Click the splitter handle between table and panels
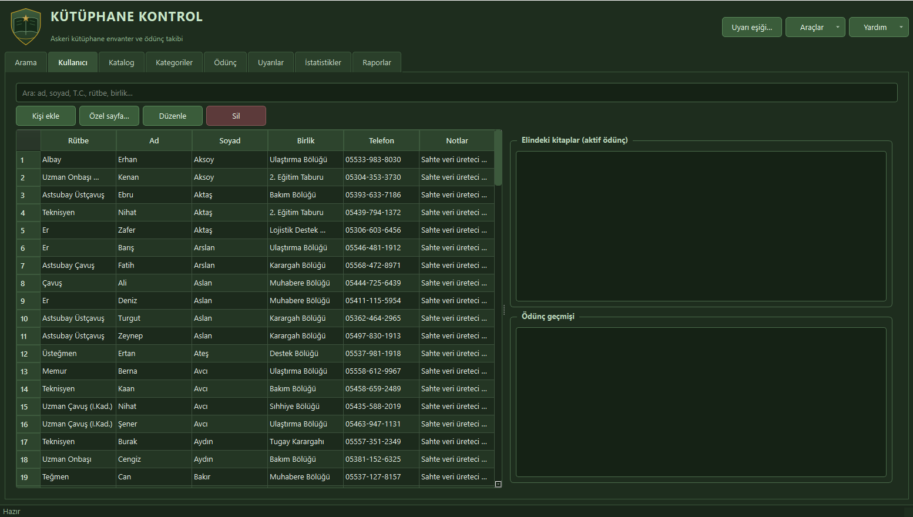 coord(504,310)
